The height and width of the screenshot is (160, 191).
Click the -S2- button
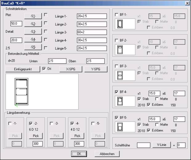point(33,24)
